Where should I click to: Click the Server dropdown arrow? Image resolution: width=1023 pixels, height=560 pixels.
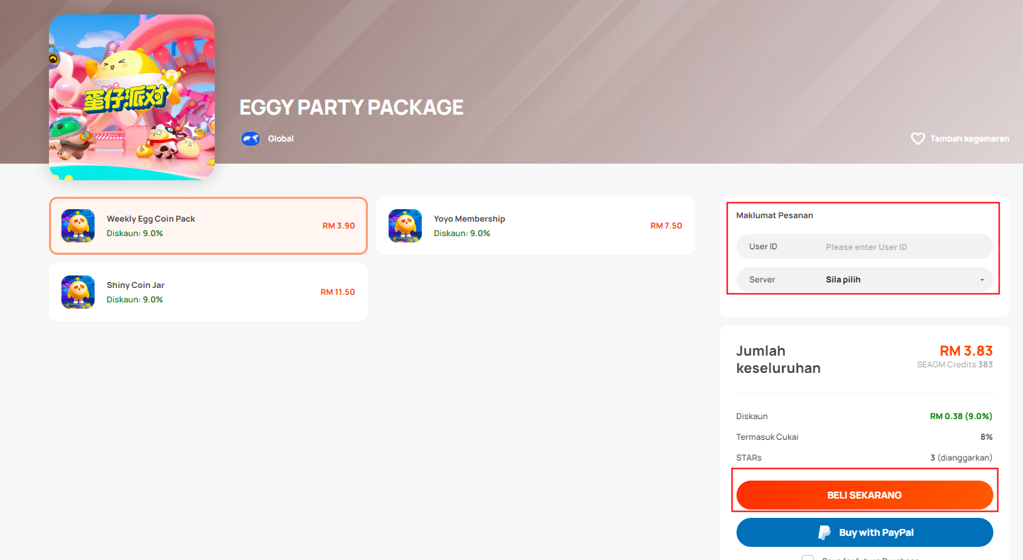982,280
